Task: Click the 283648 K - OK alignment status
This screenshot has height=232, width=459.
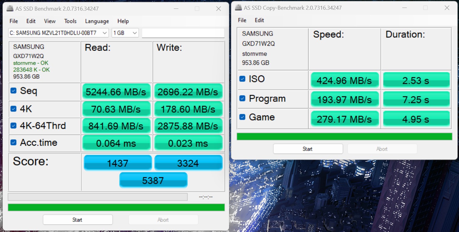Action: [x=32, y=70]
